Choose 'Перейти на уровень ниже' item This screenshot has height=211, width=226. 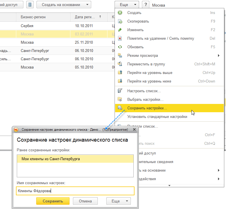click(169, 81)
